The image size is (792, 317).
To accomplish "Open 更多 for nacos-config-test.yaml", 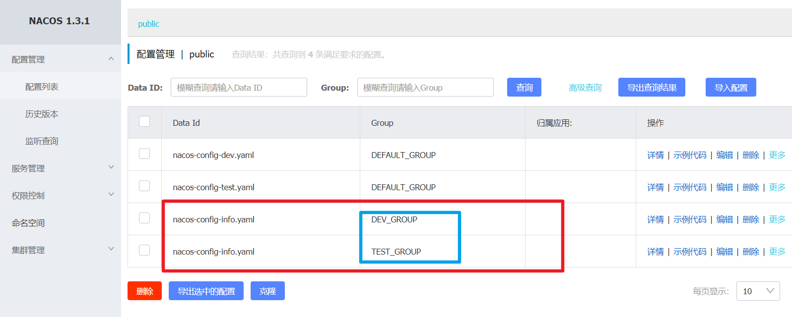I will pos(777,187).
